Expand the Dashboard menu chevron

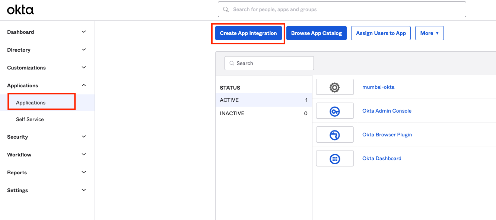pyautogui.click(x=84, y=32)
